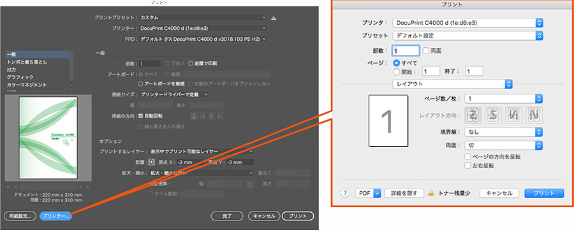Click キャンセル in macOS print dialog
Screen dimensions: 574x230
click(499, 194)
